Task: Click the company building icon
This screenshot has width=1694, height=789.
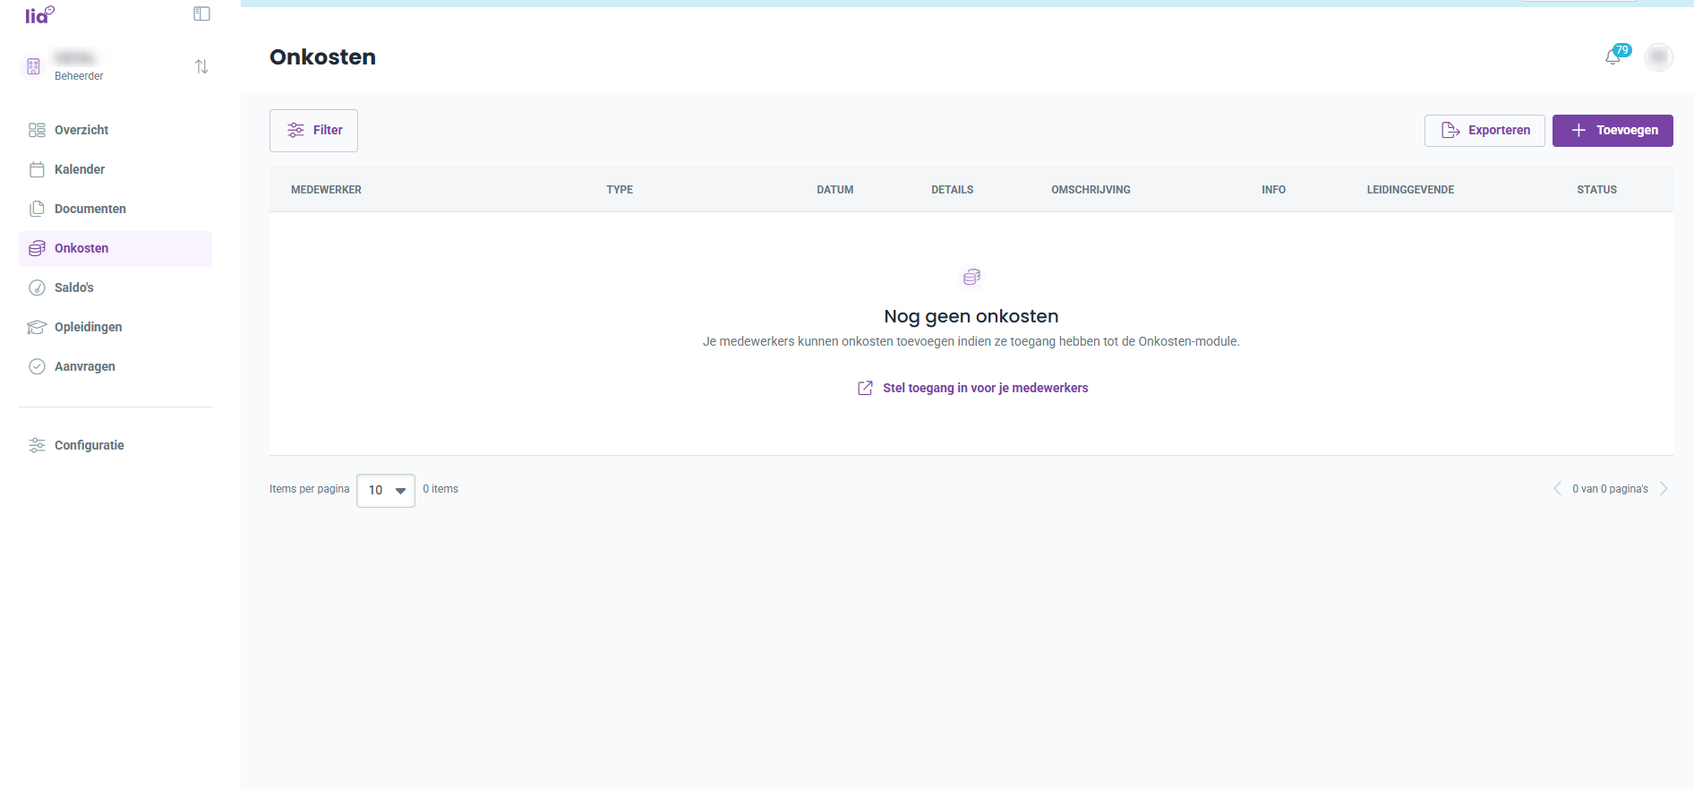Action: [x=33, y=66]
